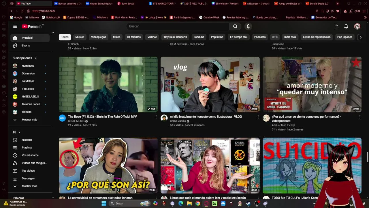This screenshot has height=208, width=369.
Task: Select the Videojuegos filter chip
Action: point(99,37)
